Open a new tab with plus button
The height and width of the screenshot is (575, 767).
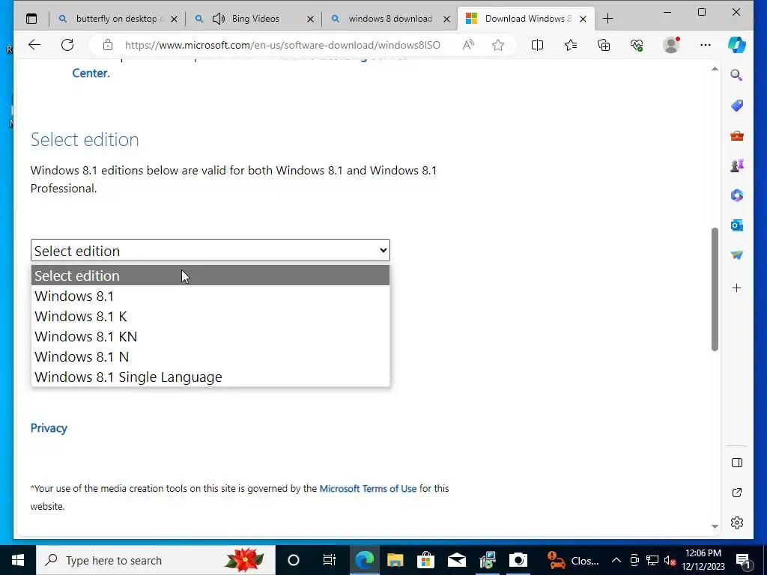coord(607,19)
